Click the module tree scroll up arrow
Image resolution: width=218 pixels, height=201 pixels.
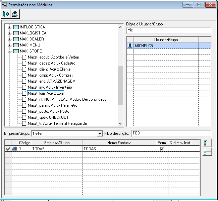click(x=120, y=27)
